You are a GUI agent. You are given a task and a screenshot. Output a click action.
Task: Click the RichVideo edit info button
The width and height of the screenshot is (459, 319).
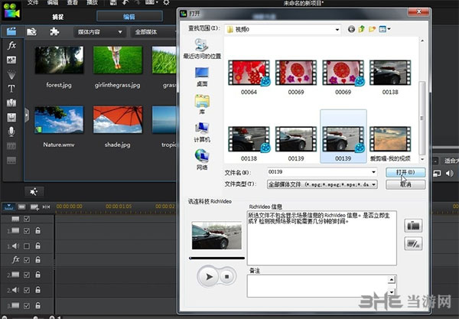413,243
